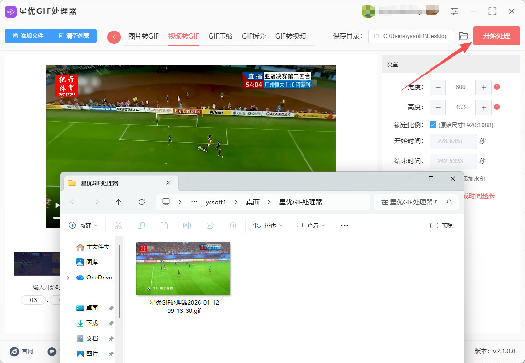Select 主文件夹 in the navigation pane

coord(93,247)
